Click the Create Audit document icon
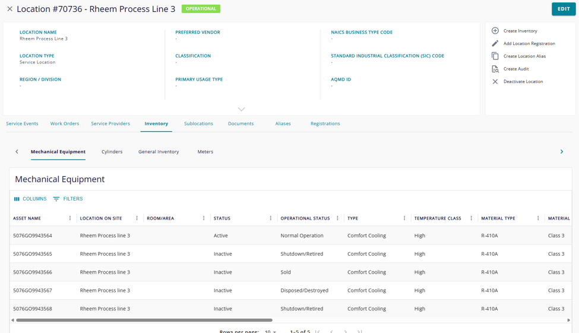 [x=495, y=69]
